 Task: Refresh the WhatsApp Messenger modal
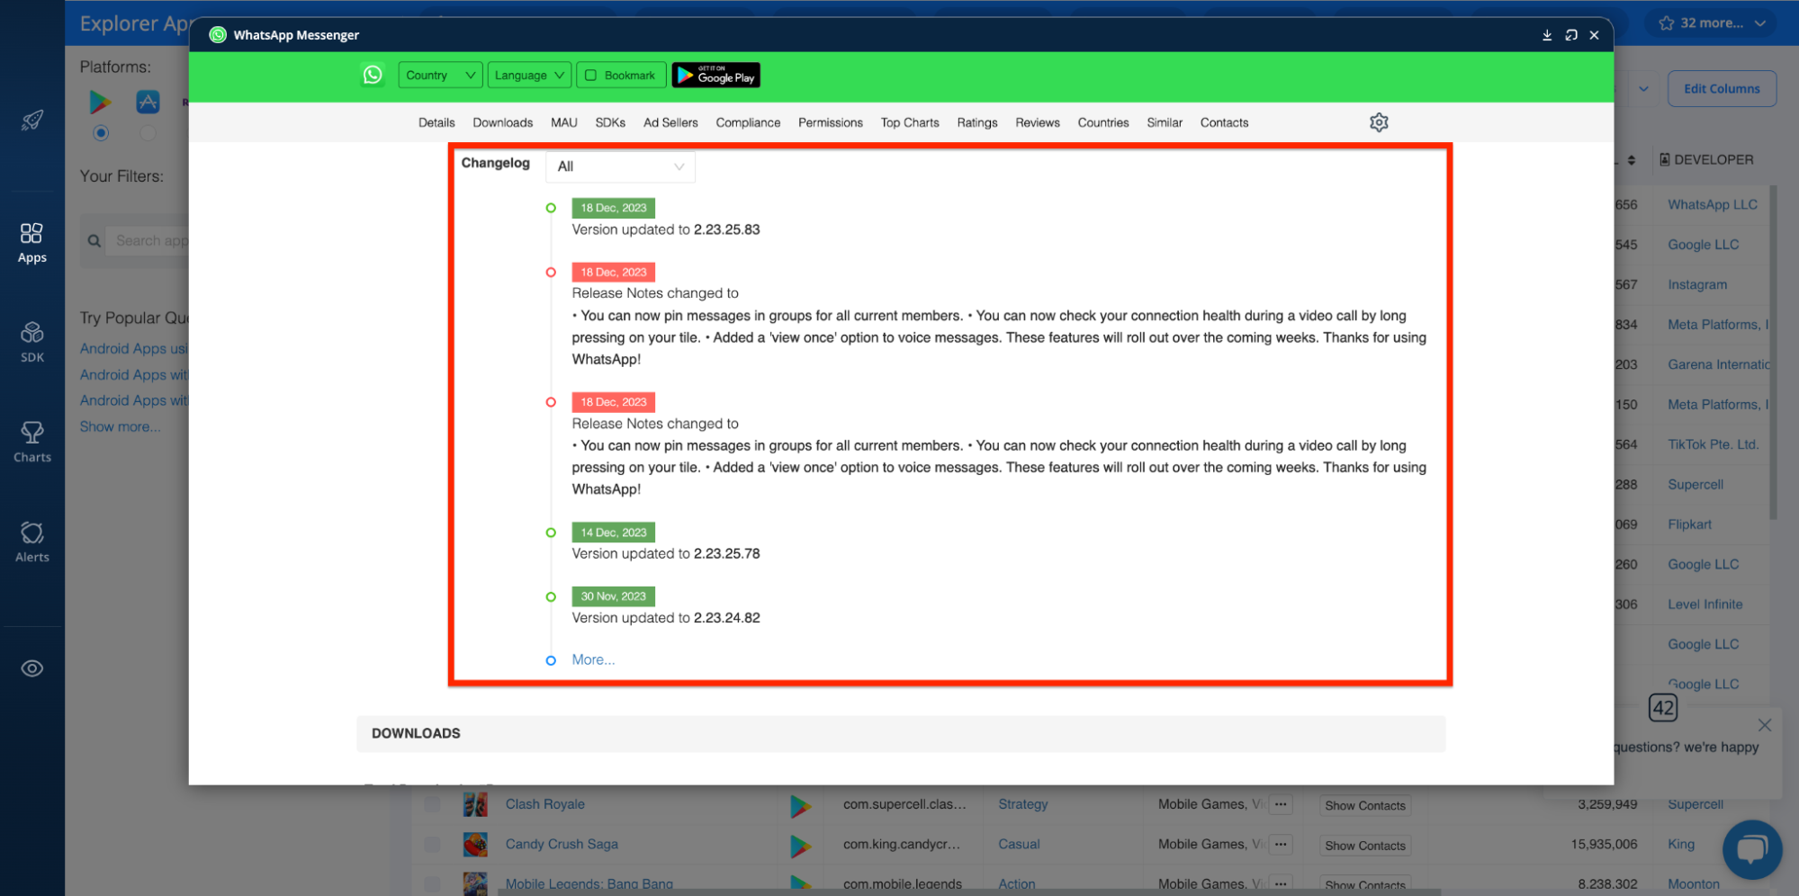click(1571, 35)
